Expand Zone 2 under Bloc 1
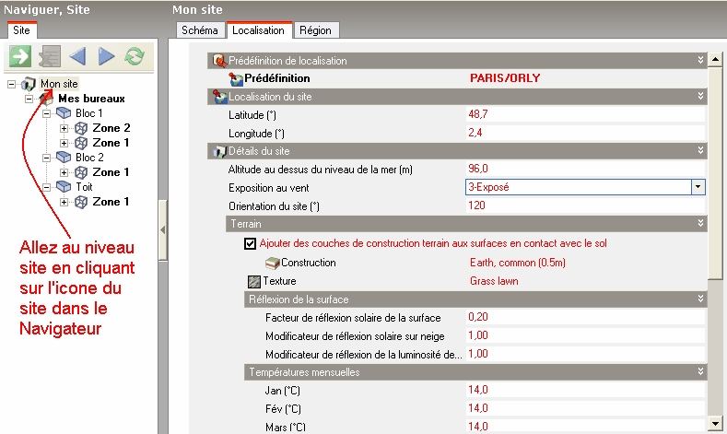The image size is (727, 434). (x=64, y=128)
